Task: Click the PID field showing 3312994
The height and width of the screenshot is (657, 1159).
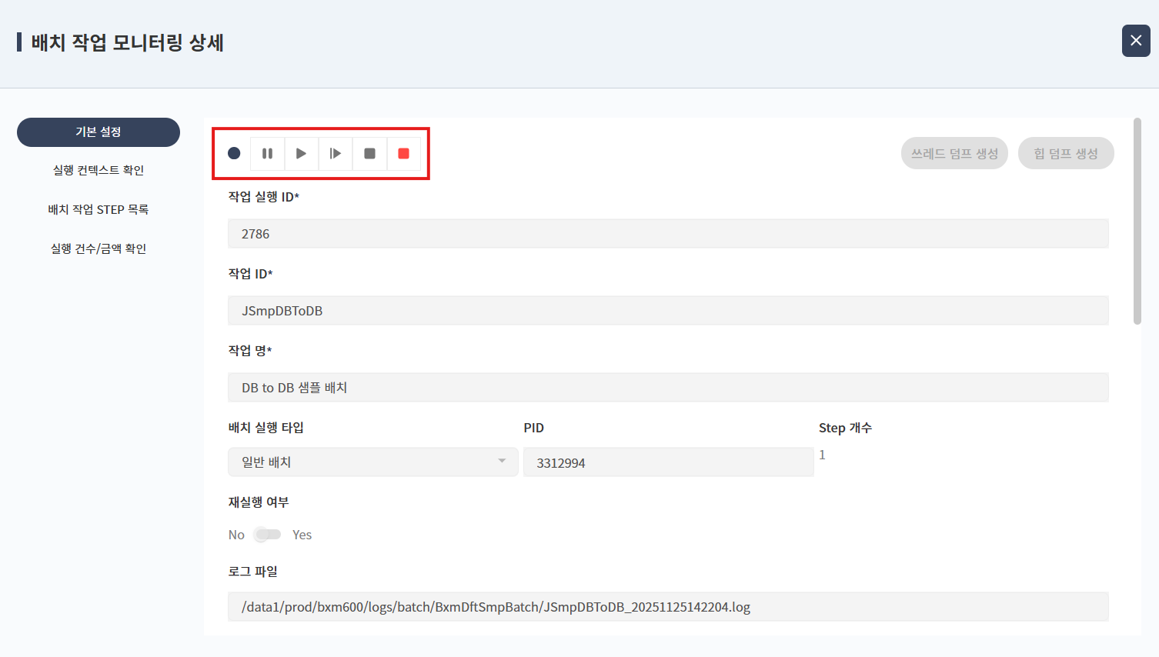Action: coord(667,463)
